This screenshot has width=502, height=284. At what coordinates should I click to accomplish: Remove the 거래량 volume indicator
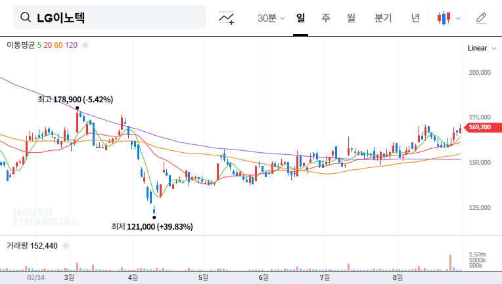65,246
